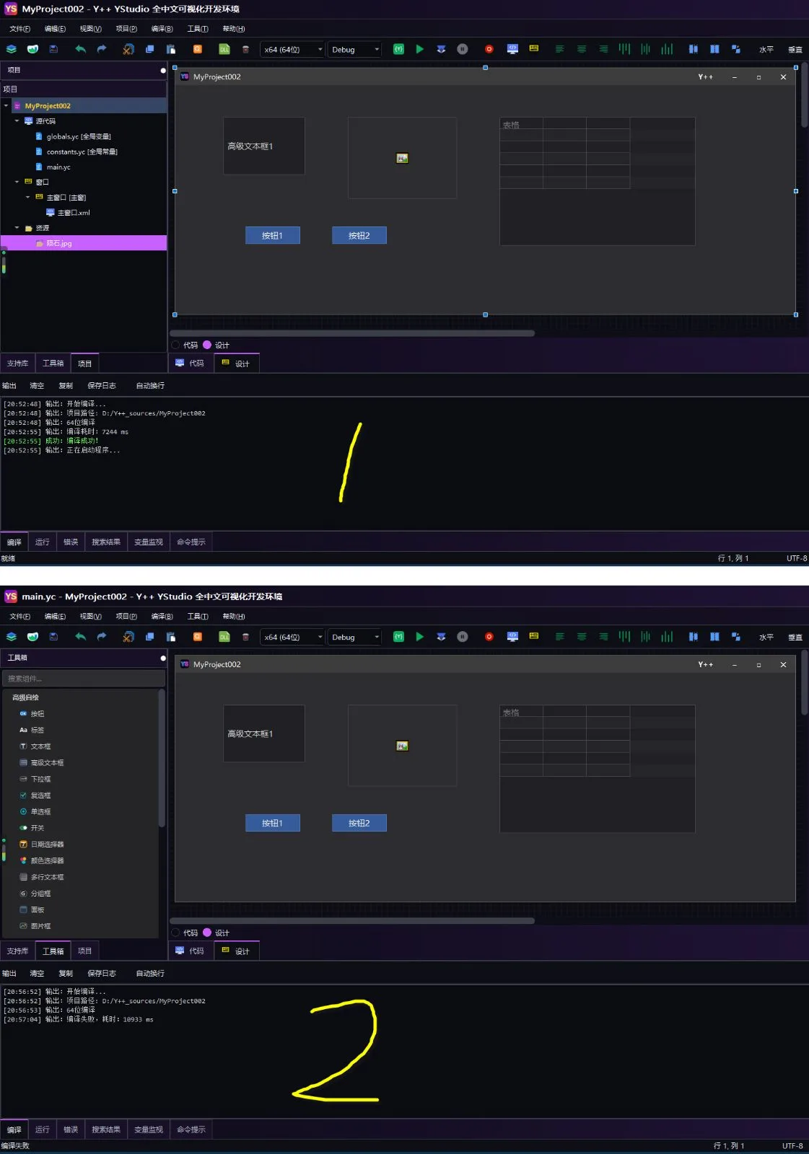Click 保存日志 button in upper output panel

102,386
